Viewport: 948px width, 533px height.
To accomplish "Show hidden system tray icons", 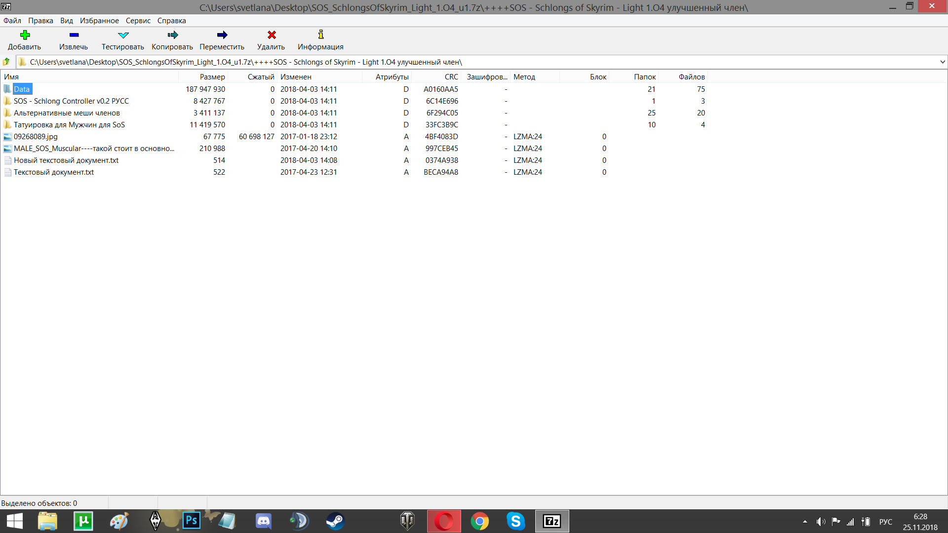I will click(x=805, y=522).
